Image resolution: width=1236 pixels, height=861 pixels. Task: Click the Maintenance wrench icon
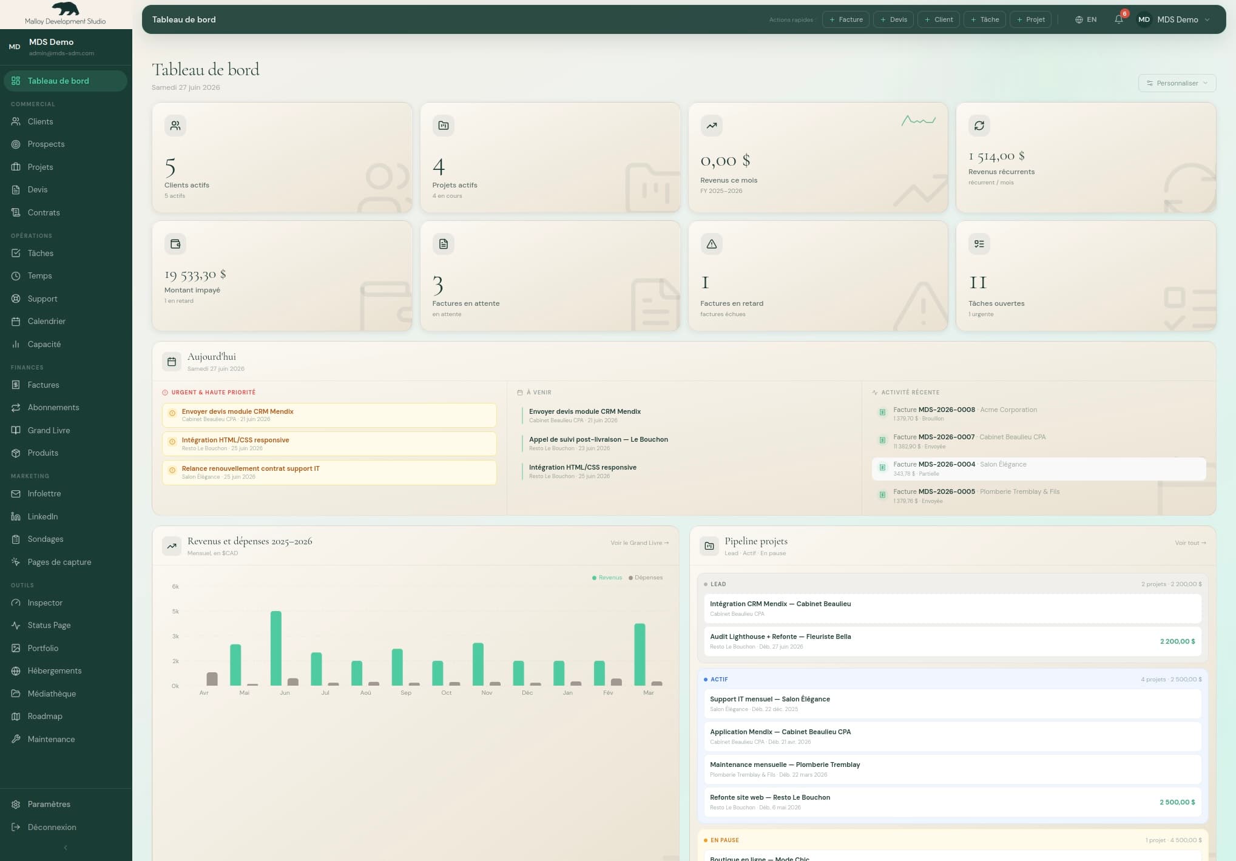click(x=16, y=739)
